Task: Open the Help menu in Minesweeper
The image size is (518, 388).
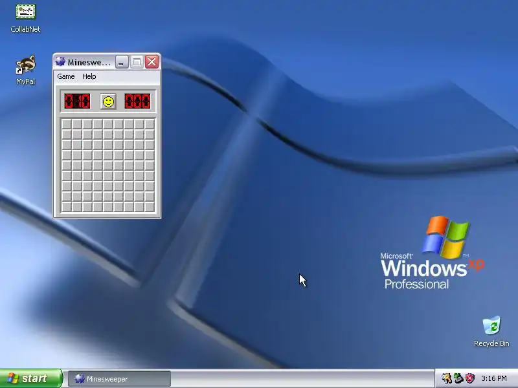Action: [x=89, y=76]
